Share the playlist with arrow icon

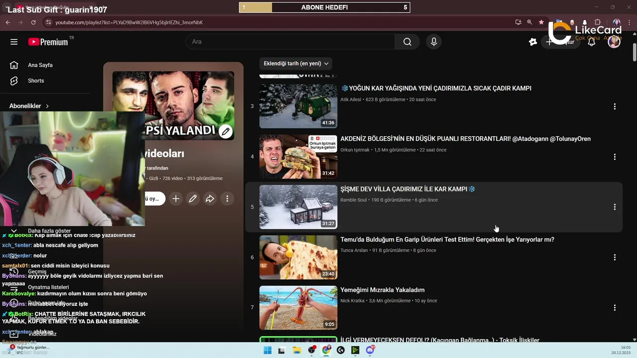click(210, 199)
